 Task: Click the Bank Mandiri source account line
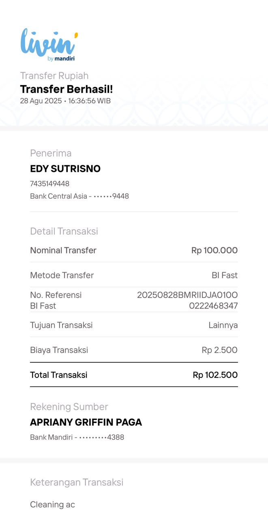pyautogui.click(x=77, y=438)
